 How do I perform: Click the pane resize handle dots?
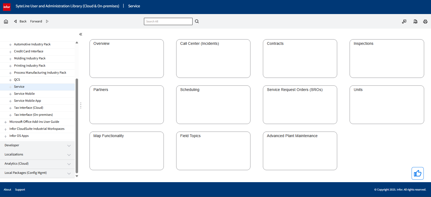click(81, 105)
